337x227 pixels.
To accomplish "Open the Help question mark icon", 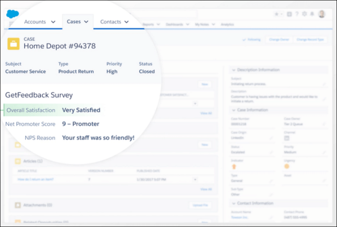I will tap(297, 14).
